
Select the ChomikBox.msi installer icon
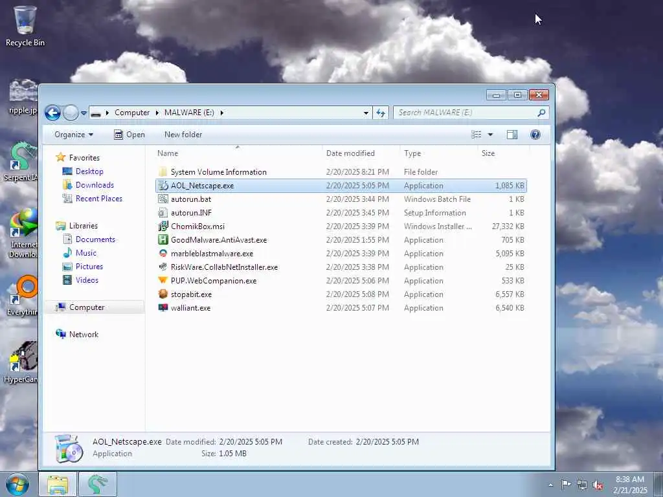163,226
